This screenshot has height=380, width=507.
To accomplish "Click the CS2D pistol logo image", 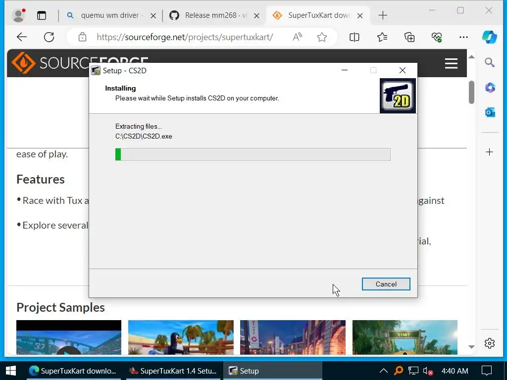I will click(398, 95).
